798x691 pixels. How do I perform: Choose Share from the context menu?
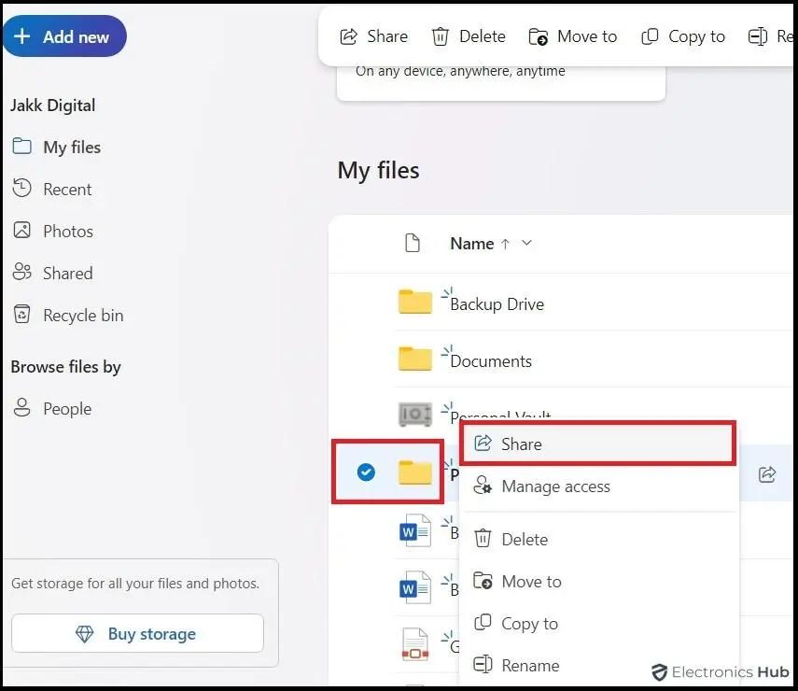point(521,444)
